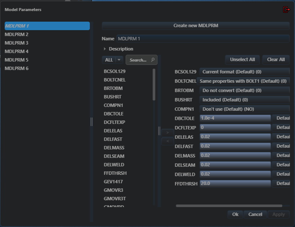Click the parameter list vertical scrollbar

coord(154,85)
